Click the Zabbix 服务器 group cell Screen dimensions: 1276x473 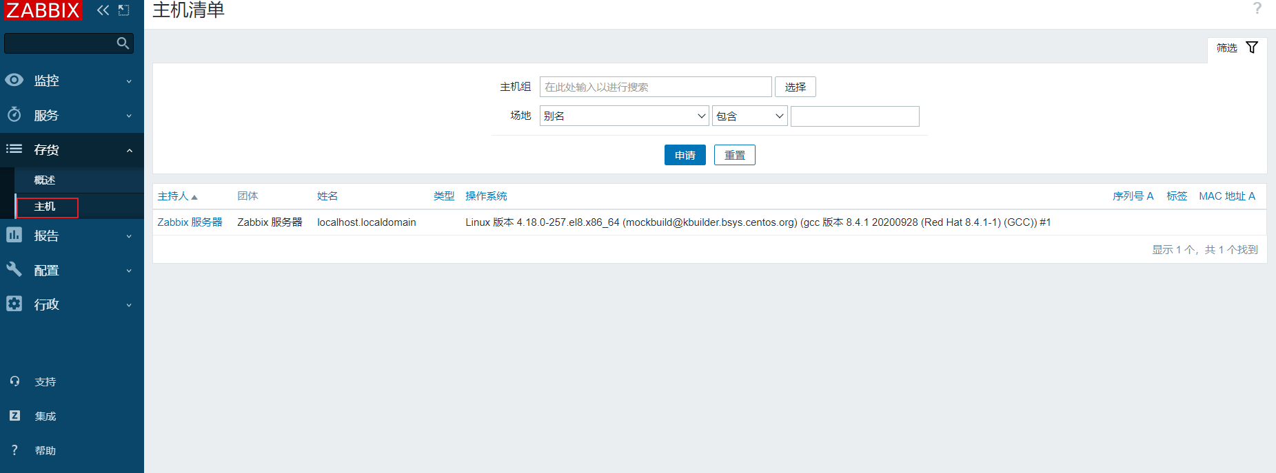coord(270,222)
